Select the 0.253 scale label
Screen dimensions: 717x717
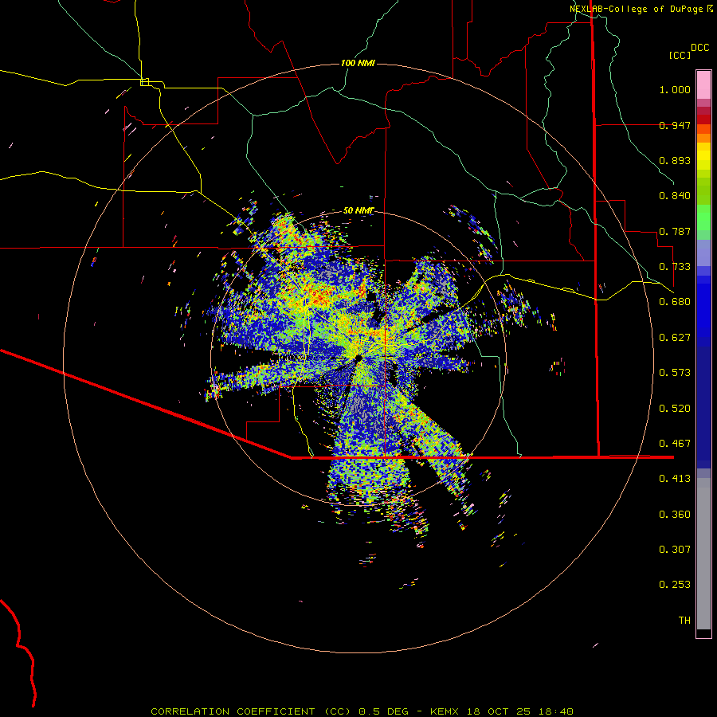[x=675, y=585]
